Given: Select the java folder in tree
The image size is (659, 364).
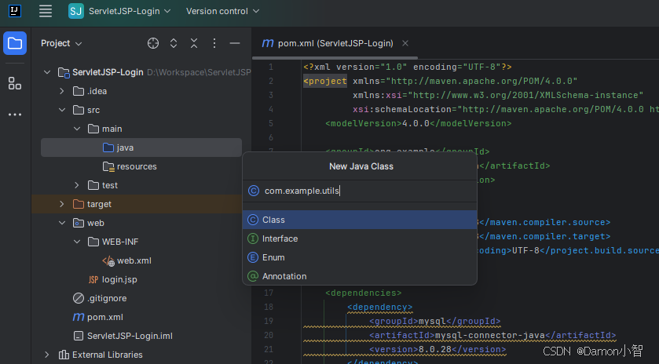Looking at the screenshot, I should pyautogui.click(x=141, y=147).
